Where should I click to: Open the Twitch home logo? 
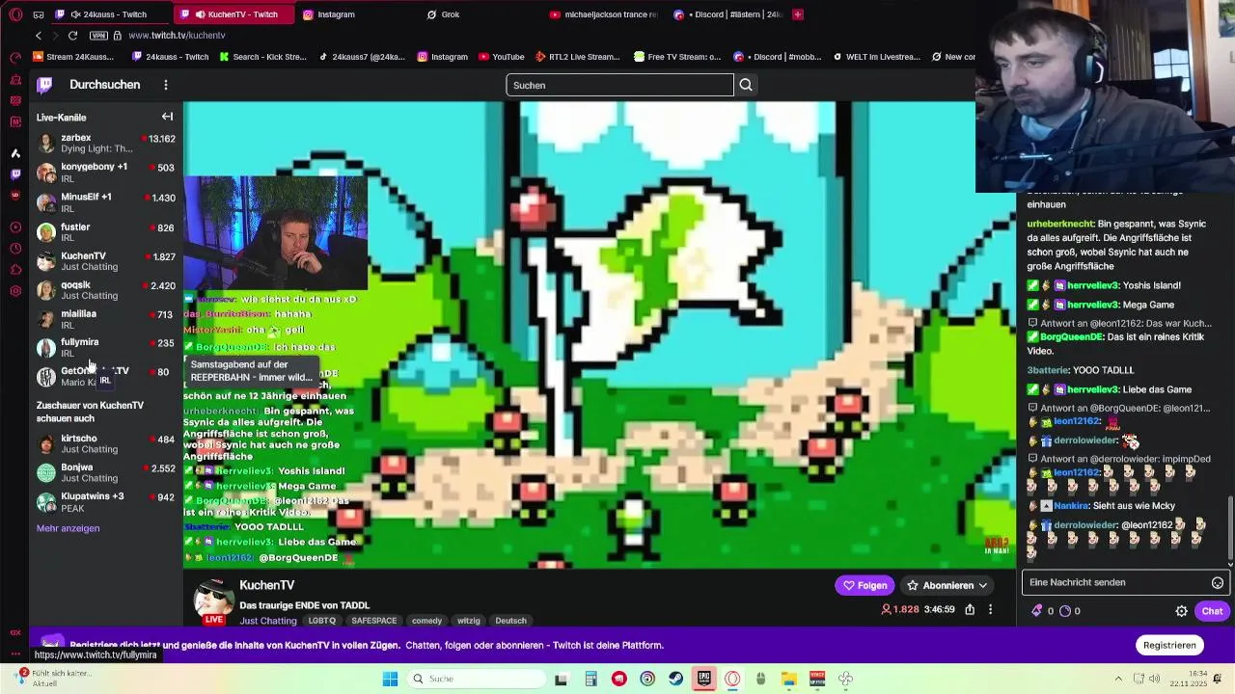(x=44, y=85)
